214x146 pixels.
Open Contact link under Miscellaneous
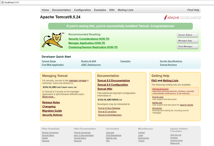(141, 133)
